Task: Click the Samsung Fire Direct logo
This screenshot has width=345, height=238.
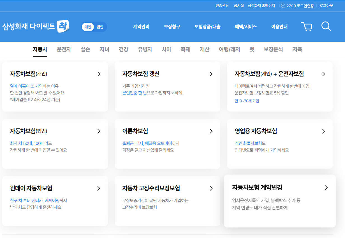Action: (x=36, y=27)
